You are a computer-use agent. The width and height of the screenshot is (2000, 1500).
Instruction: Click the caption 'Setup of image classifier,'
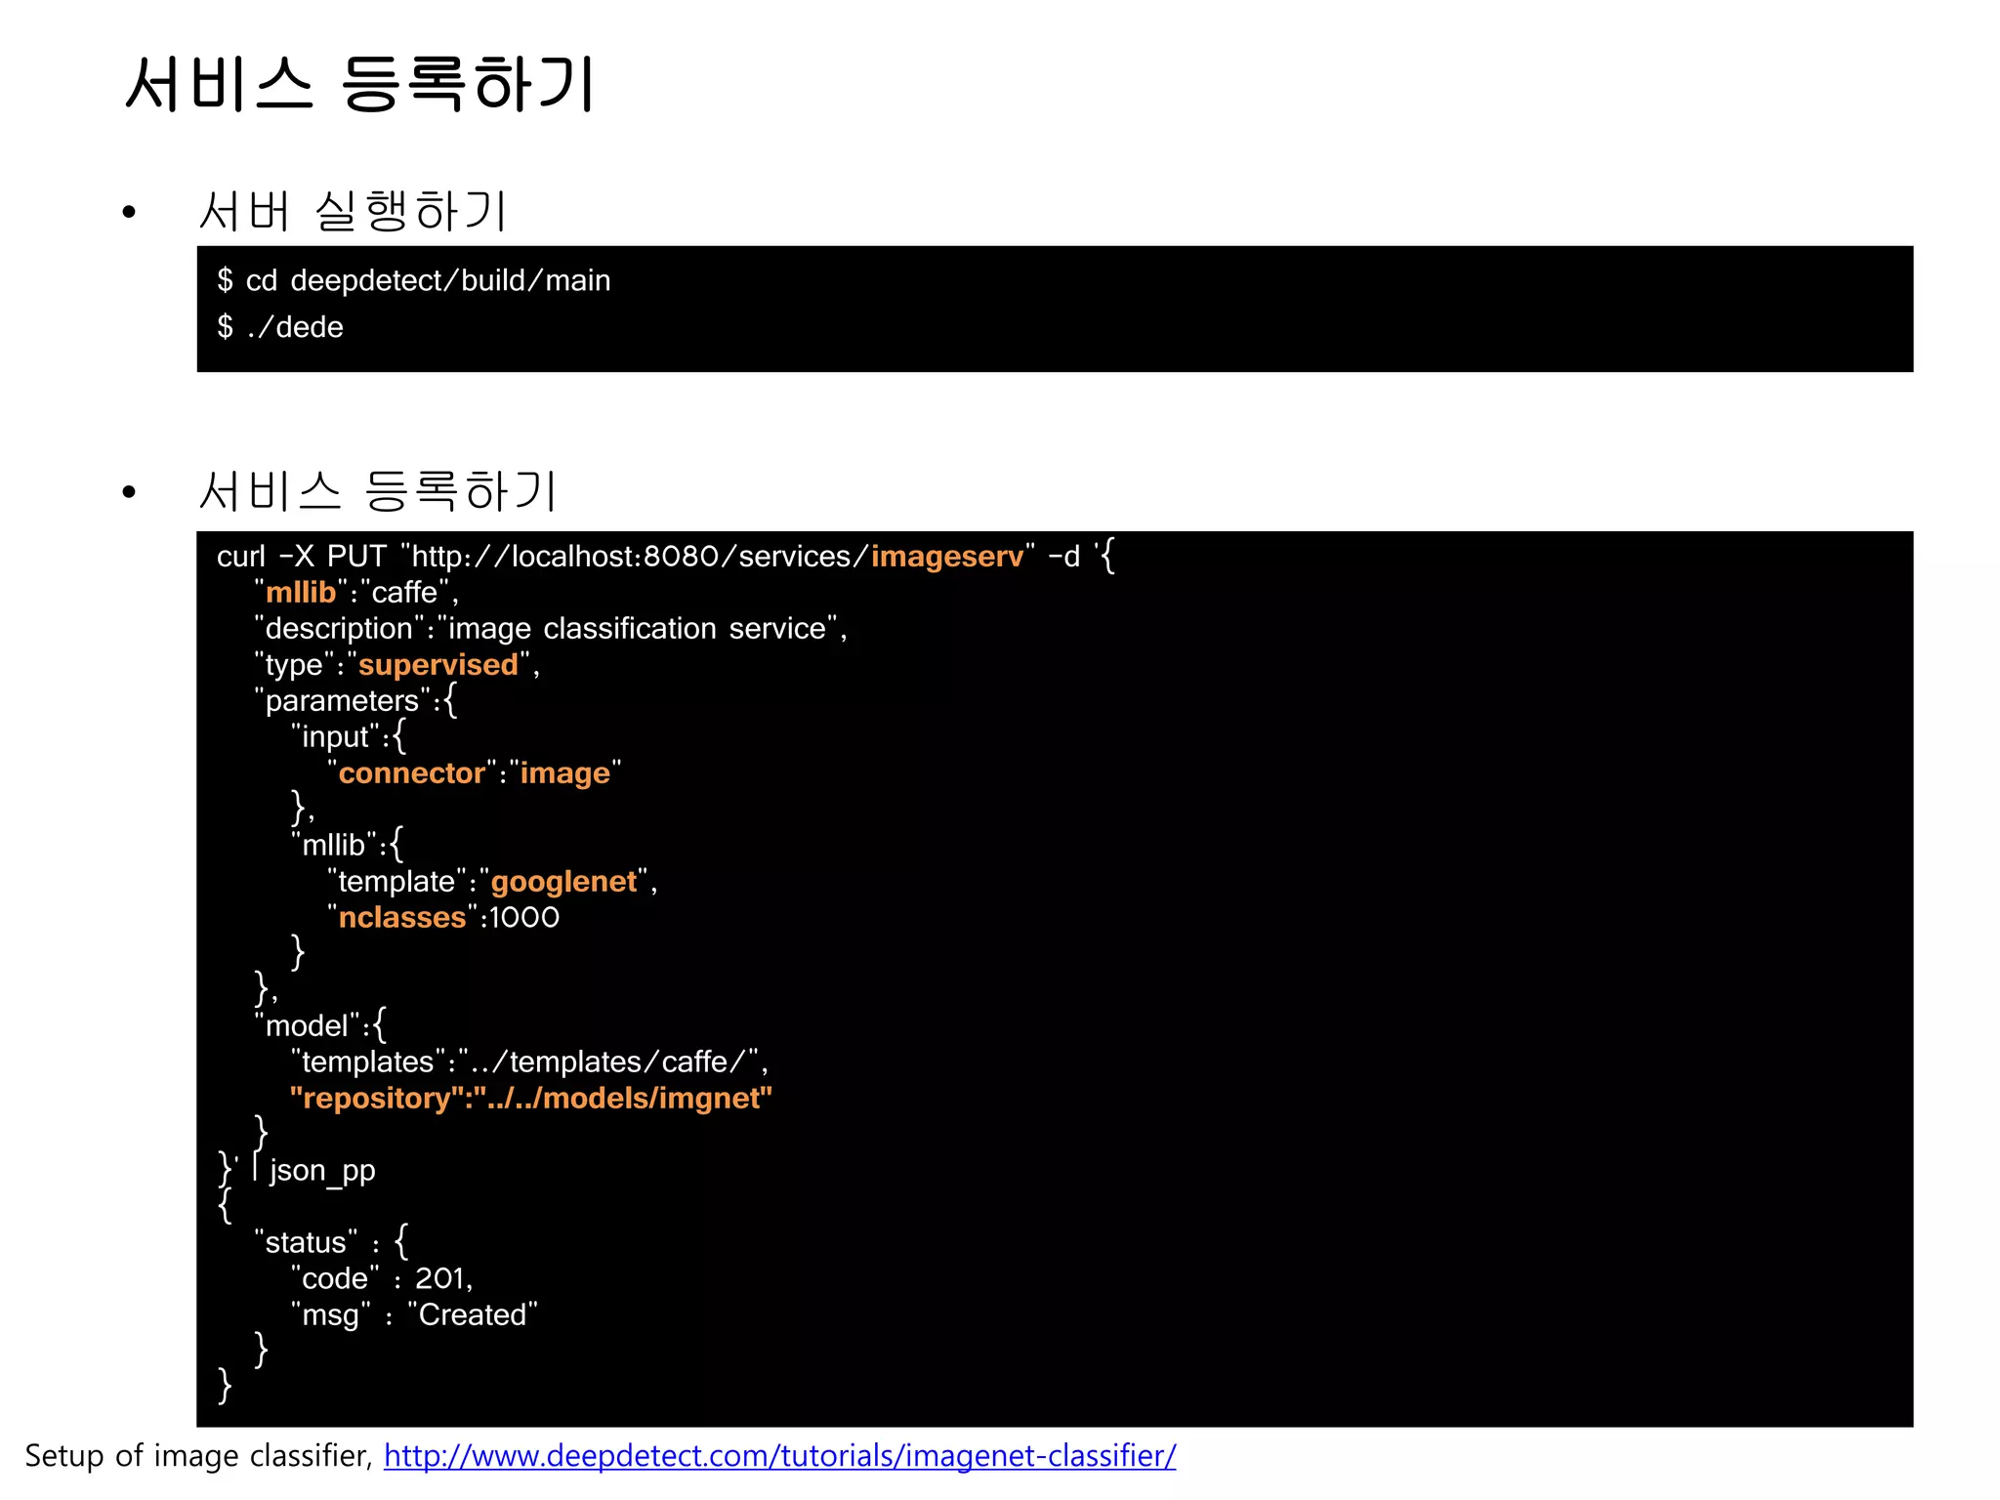pos(199,1456)
